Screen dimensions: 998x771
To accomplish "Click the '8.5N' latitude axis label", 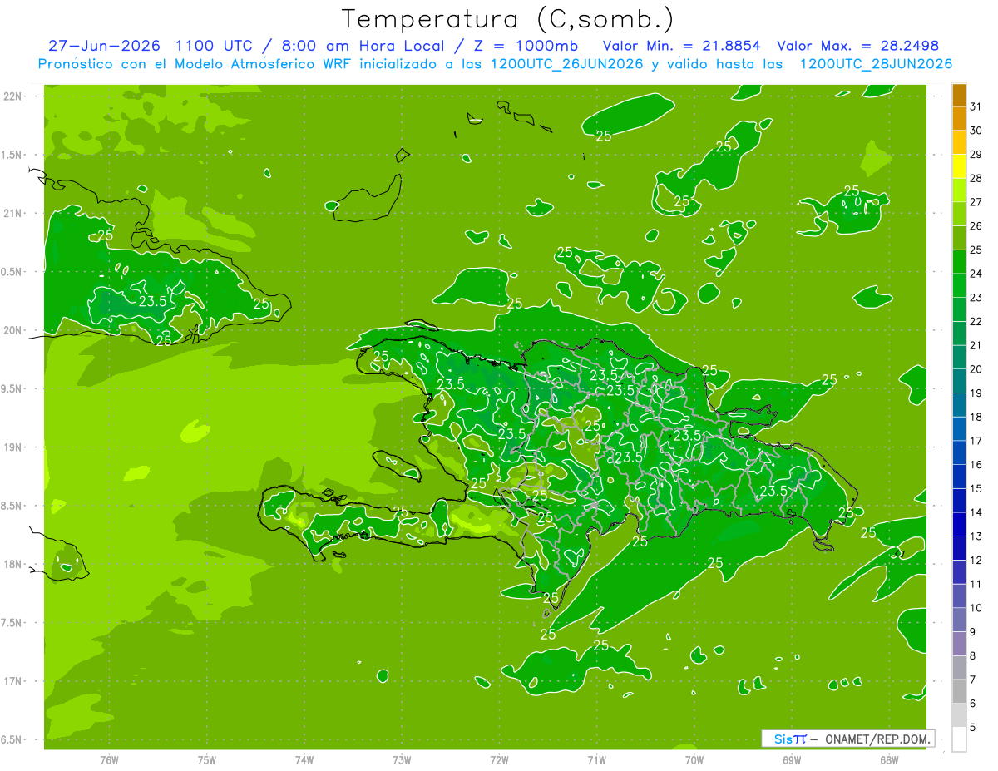I will pos(12,506).
